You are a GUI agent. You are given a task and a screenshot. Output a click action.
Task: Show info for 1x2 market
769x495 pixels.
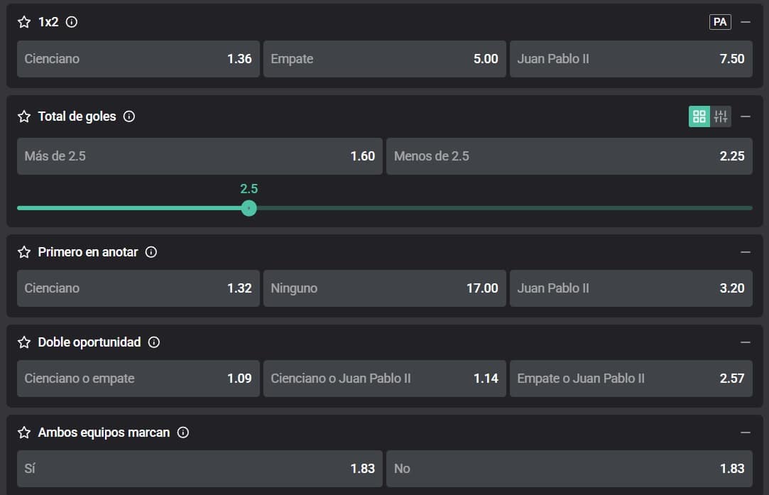click(71, 22)
